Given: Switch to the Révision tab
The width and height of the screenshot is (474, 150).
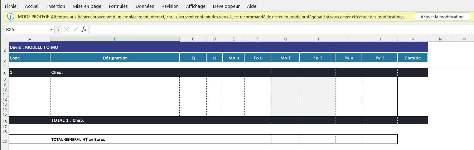Looking at the screenshot, I should pos(170,6).
